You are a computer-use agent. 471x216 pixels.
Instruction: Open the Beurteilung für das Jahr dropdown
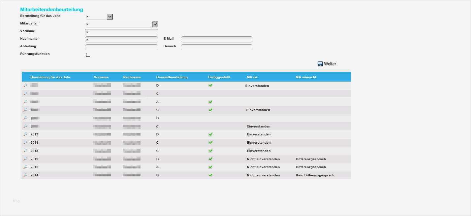pyautogui.click(x=110, y=17)
